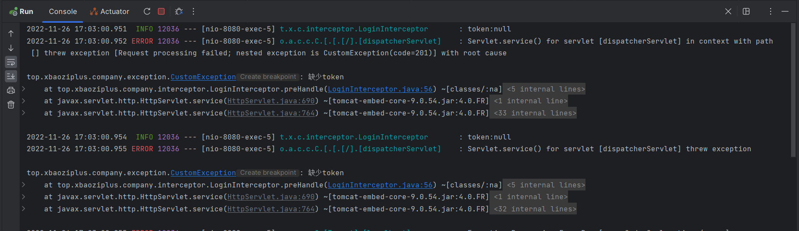Rerun the application with the reload icon
This screenshot has width=799, height=231.
point(147,11)
